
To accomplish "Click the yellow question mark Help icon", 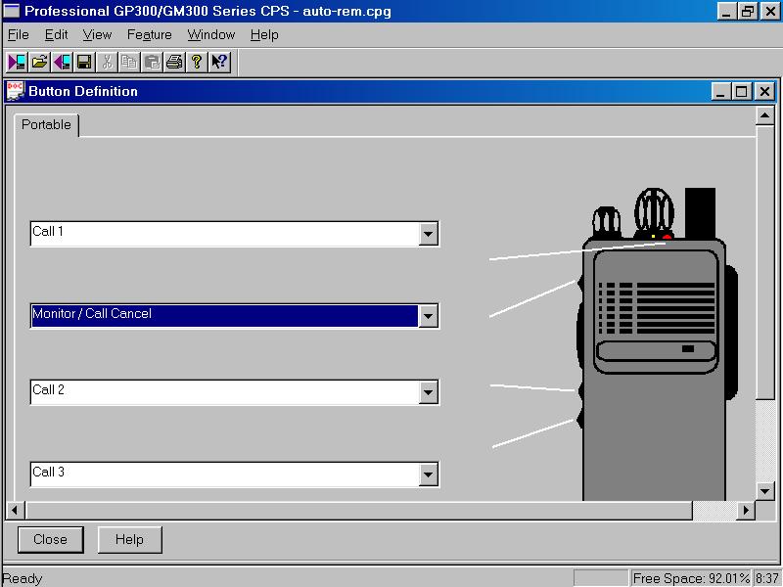I will 197,63.
